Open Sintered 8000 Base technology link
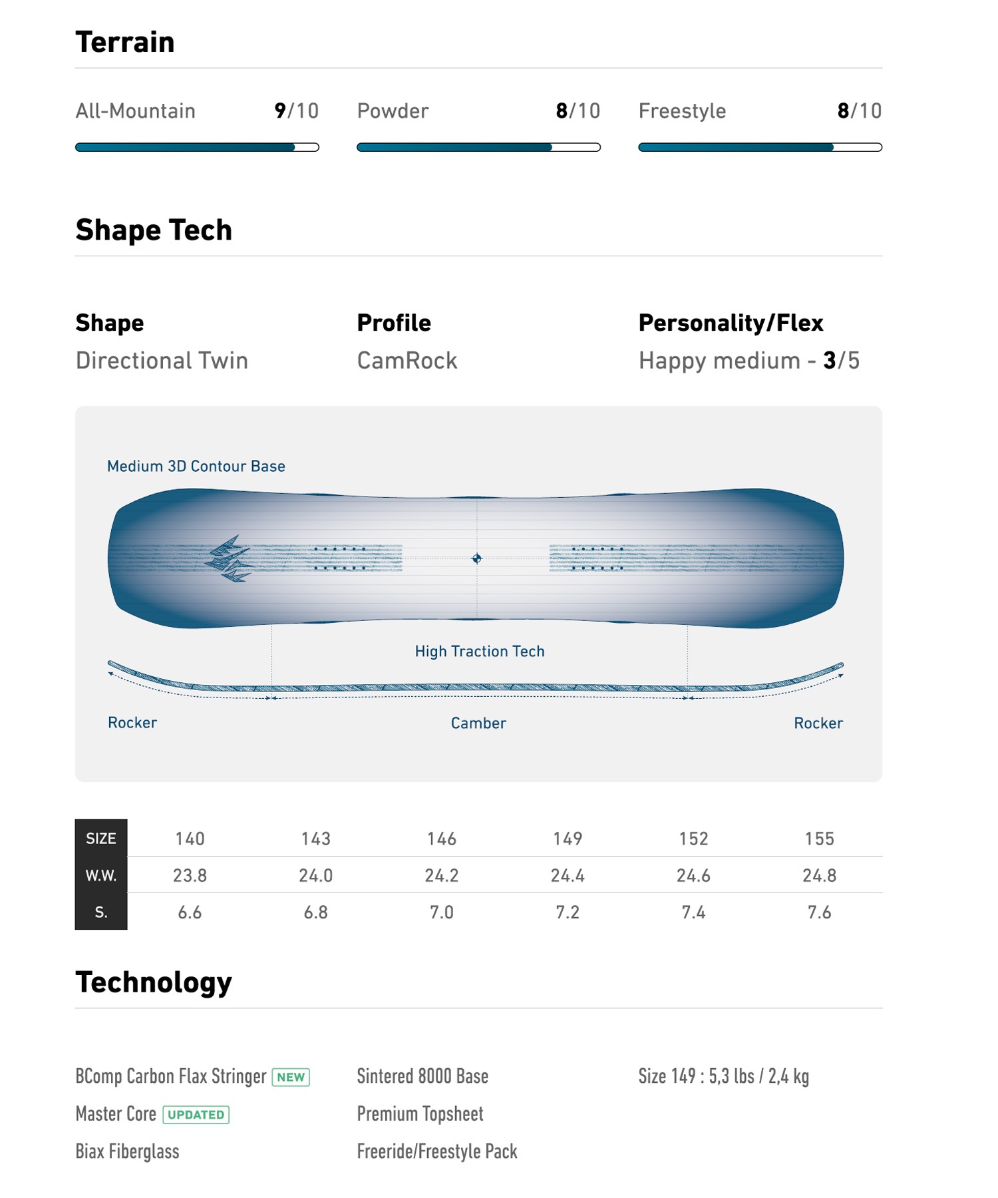The width and height of the screenshot is (998, 1198). (x=422, y=1076)
